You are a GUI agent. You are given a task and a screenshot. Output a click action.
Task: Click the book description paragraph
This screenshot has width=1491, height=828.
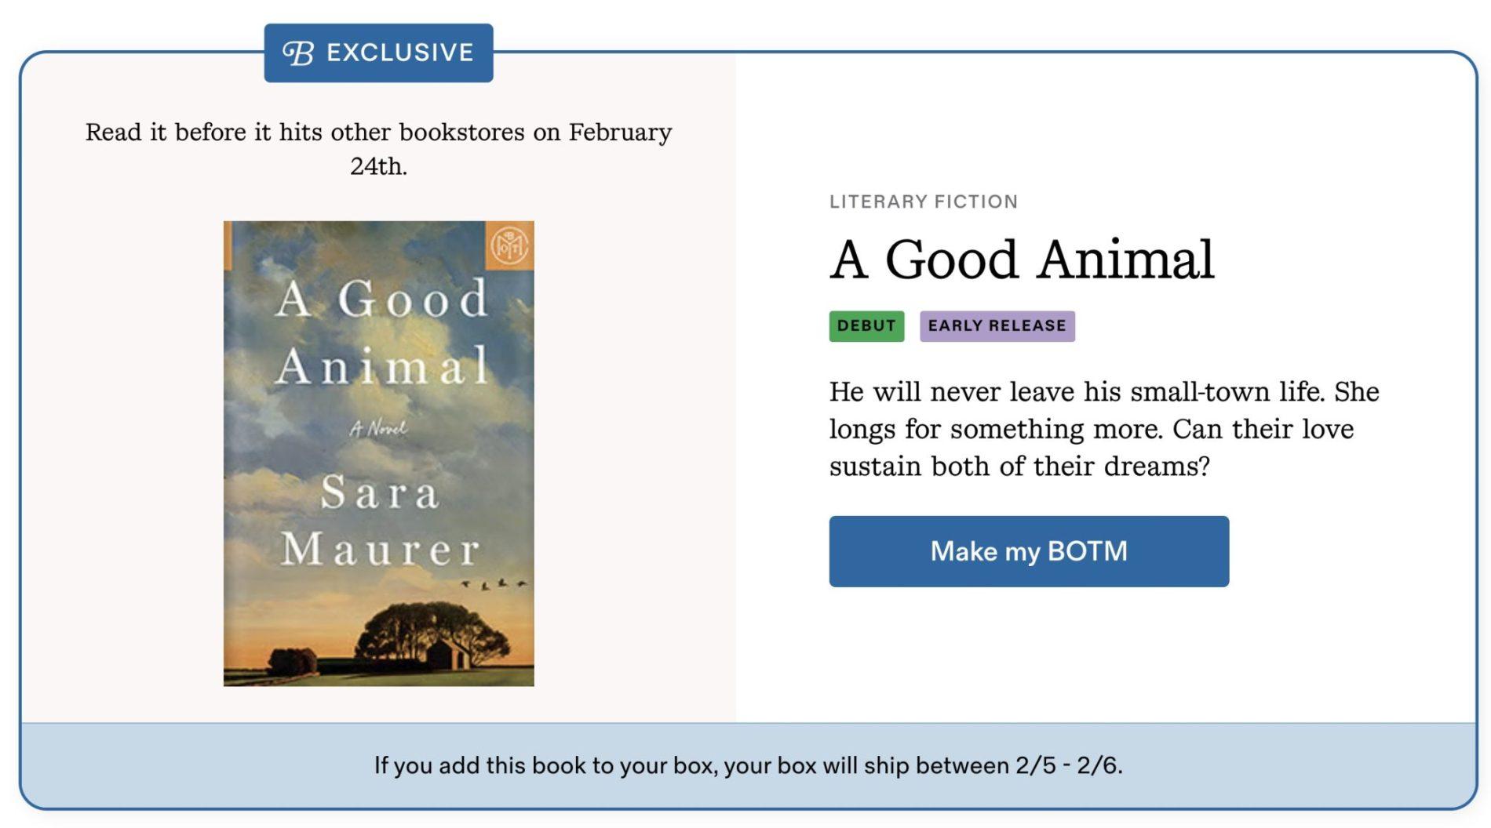(1103, 429)
